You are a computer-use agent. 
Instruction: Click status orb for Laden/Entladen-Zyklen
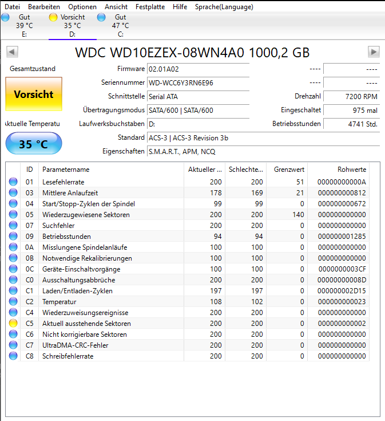[x=13, y=290]
